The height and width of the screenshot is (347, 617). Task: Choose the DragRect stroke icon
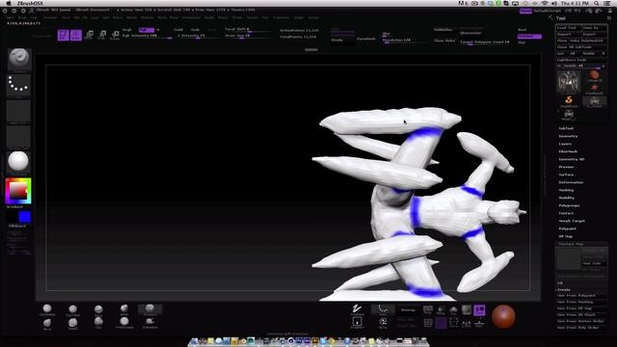click(357, 323)
